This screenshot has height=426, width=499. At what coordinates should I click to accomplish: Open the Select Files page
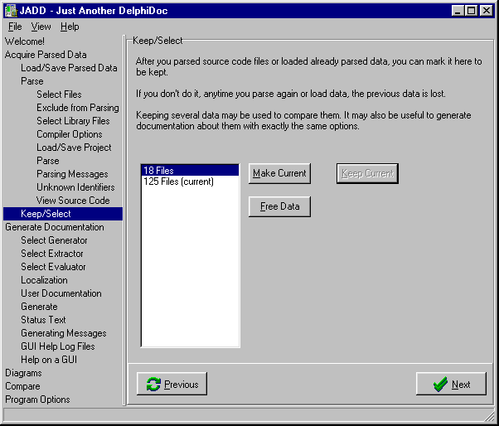click(59, 94)
